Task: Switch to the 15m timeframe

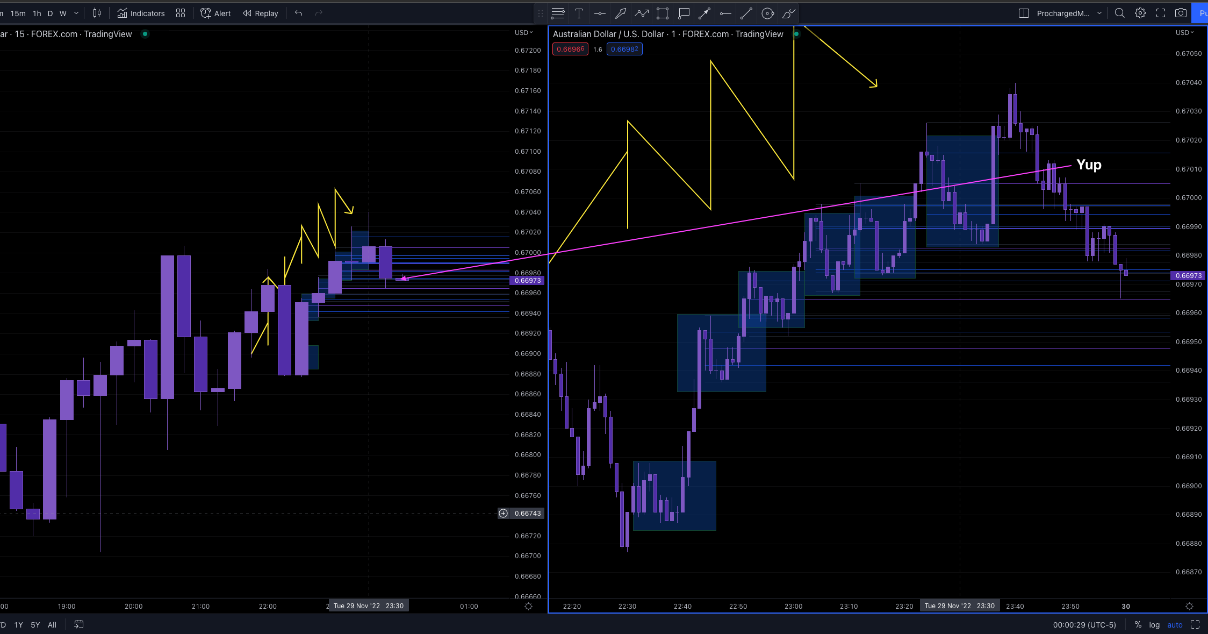Action: (18, 13)
